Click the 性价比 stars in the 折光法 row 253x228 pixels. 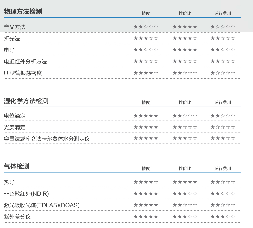tap(185, 38)
